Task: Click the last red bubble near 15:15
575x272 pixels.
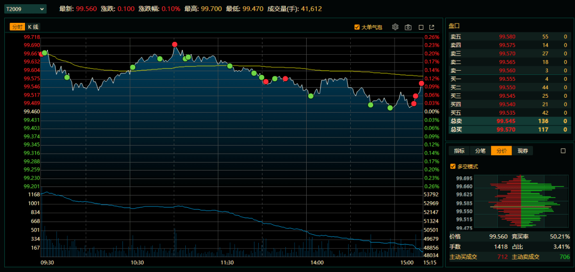Action: [421, 83]
